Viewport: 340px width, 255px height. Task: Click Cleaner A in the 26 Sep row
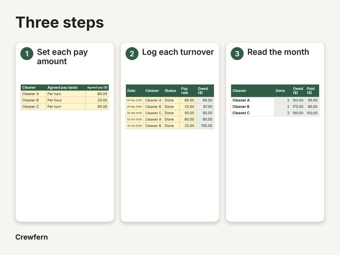[x=153, y=100]
